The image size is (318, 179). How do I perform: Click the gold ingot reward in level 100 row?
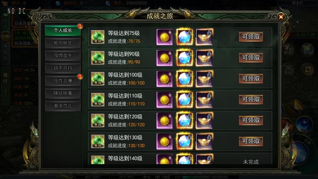(x=204, y=79)
